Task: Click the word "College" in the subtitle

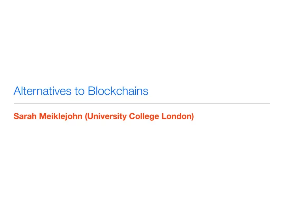Action: [144, 117]
